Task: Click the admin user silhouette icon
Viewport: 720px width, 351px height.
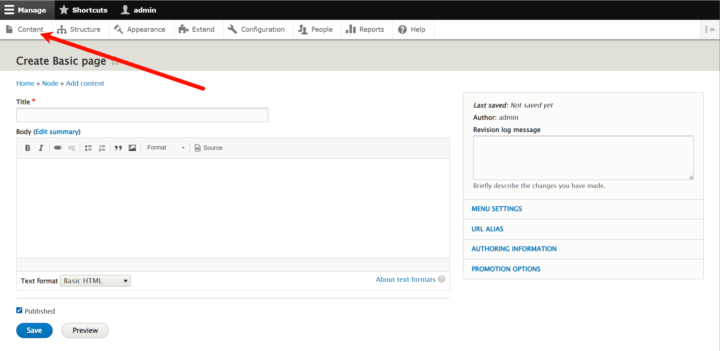Action: (x=125, y=10)
